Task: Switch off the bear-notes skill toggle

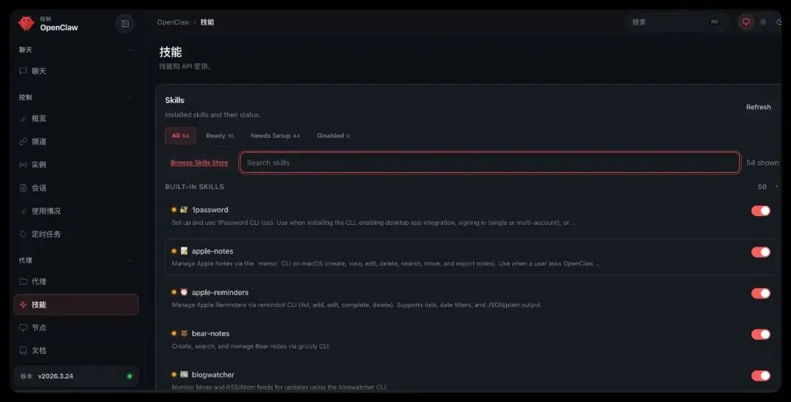Action: pos(761,335)
